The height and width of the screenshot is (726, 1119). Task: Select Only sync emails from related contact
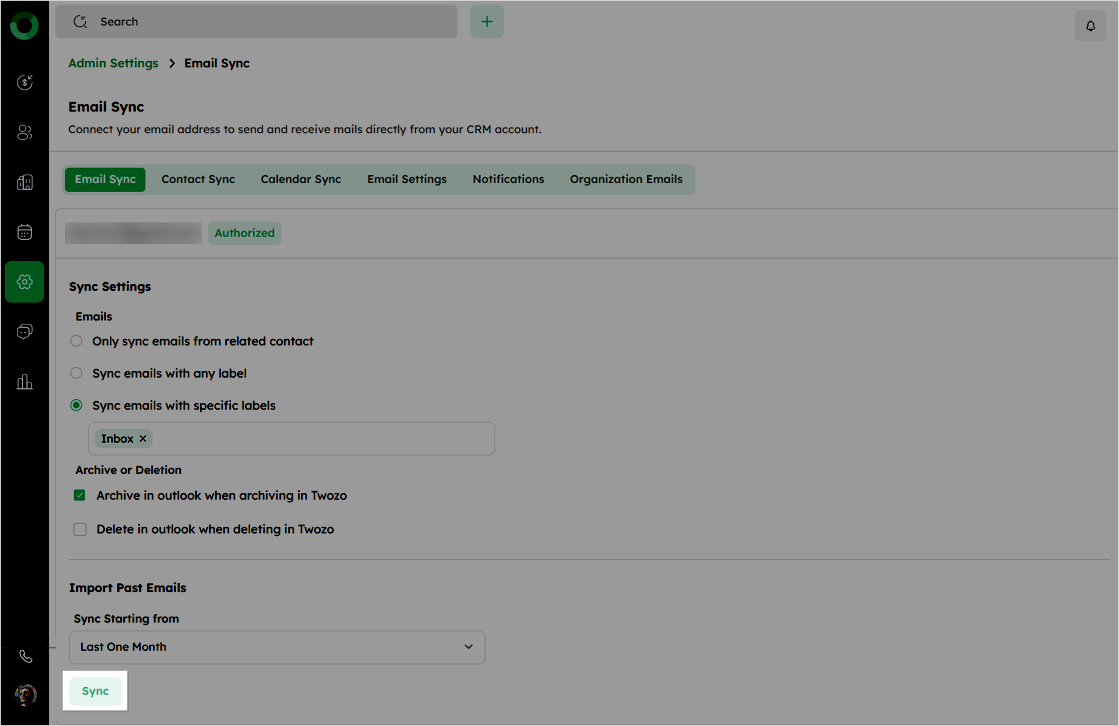[76, 341]
